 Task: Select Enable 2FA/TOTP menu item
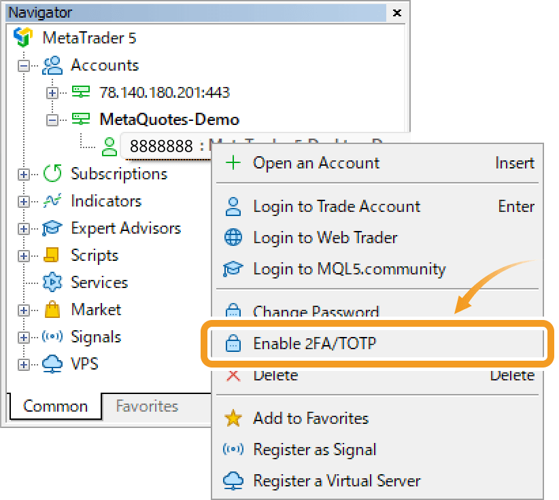click(x=377, y=343)
